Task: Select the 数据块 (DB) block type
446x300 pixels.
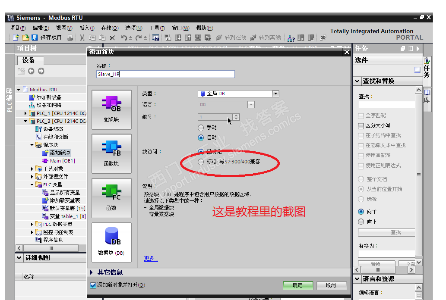Action: point(111,242)
